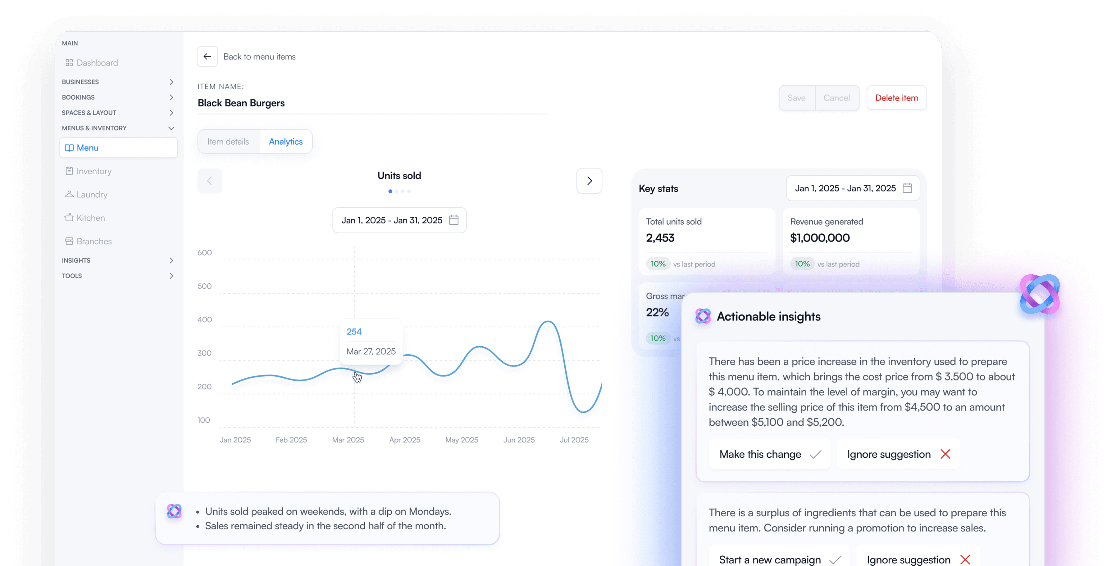This screenshot has width=1107, height=566.
Task: Click Make this change button
Action: [769, 454]
